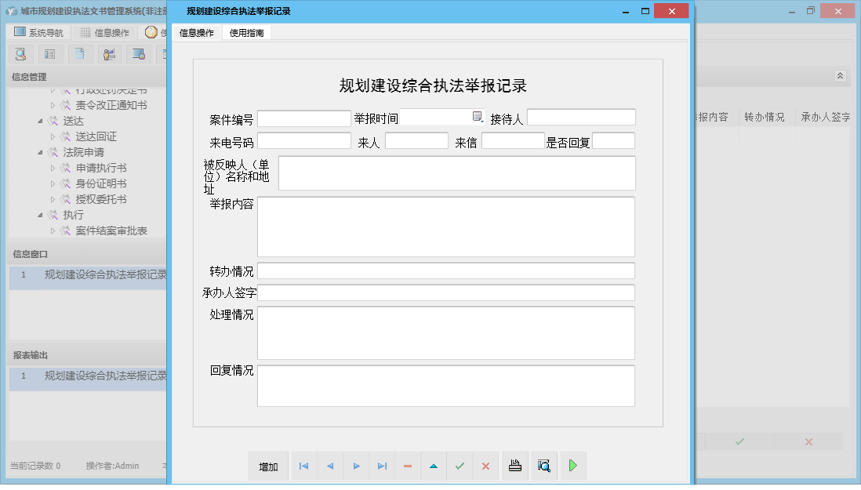This screenshot has width=861, height=490.
Task: Click inside the 案件编号 input field
Action: pos(304,118)
